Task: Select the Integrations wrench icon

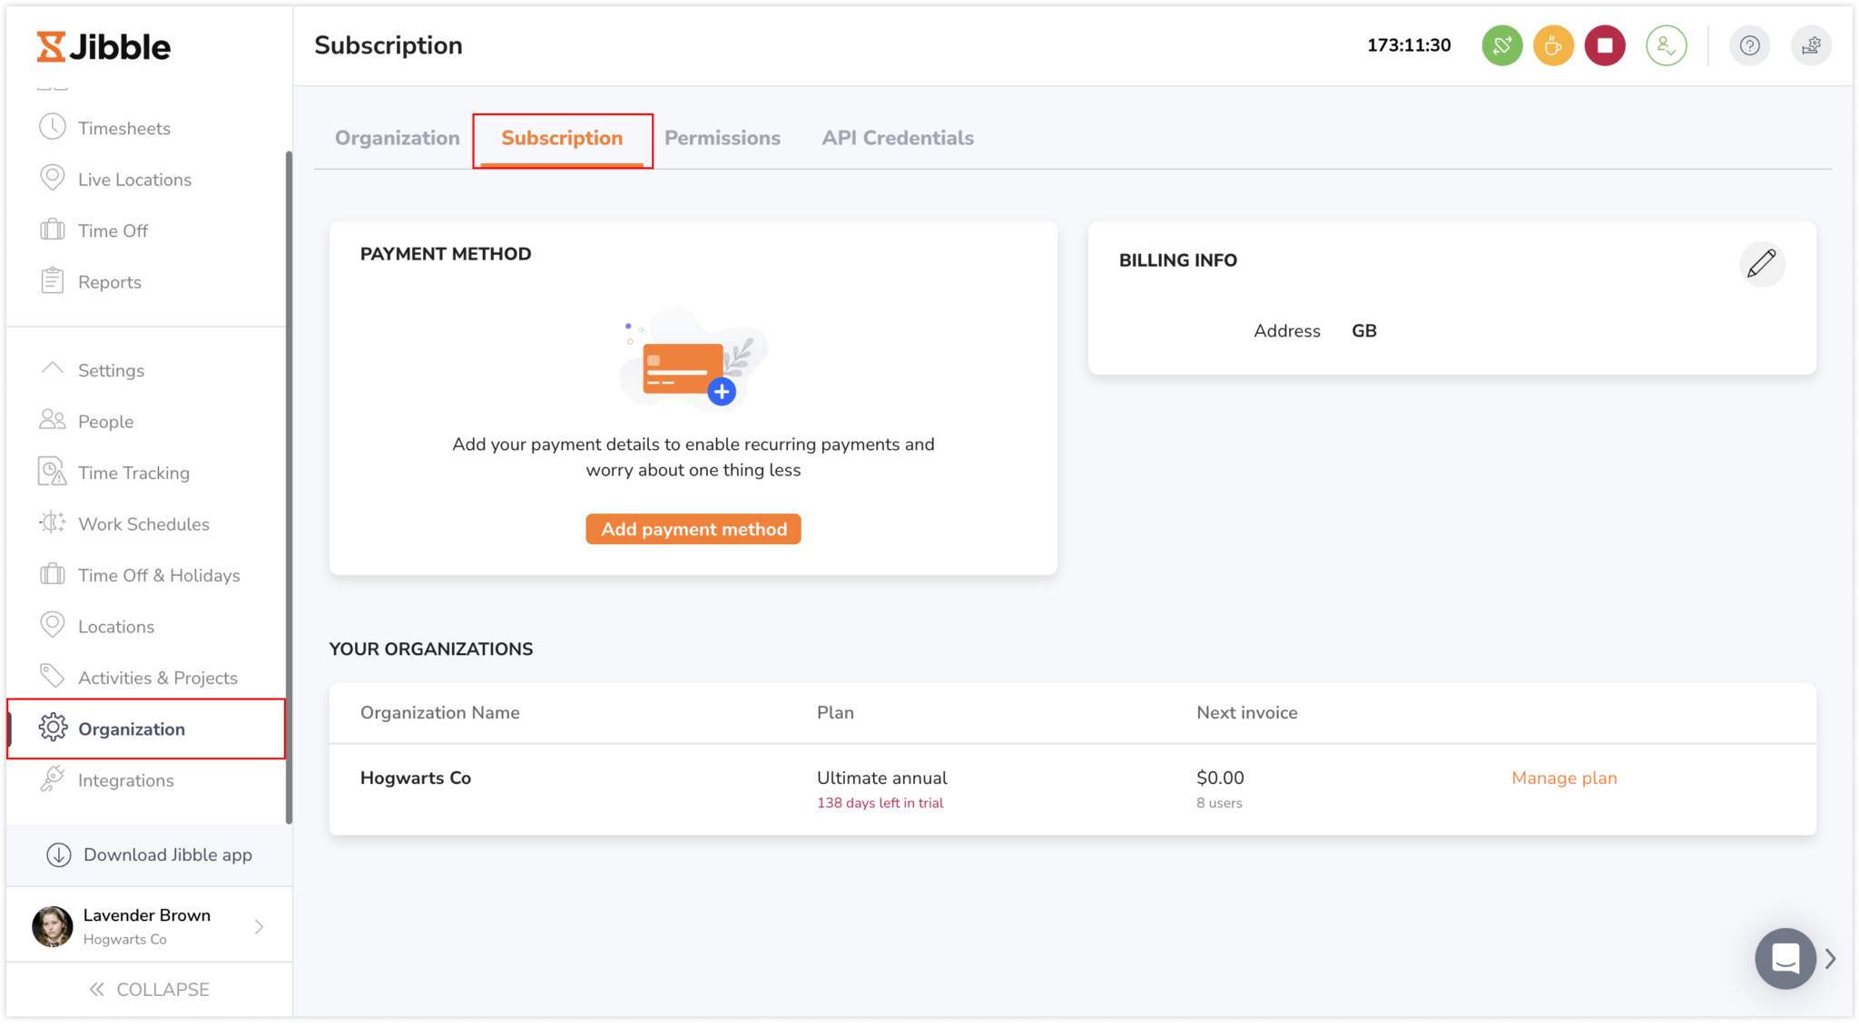Action: (53, 779)
